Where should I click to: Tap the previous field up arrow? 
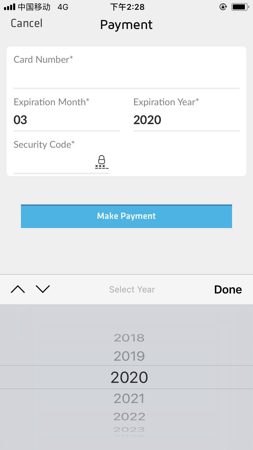pyautogui.click(x=18, y=289)
